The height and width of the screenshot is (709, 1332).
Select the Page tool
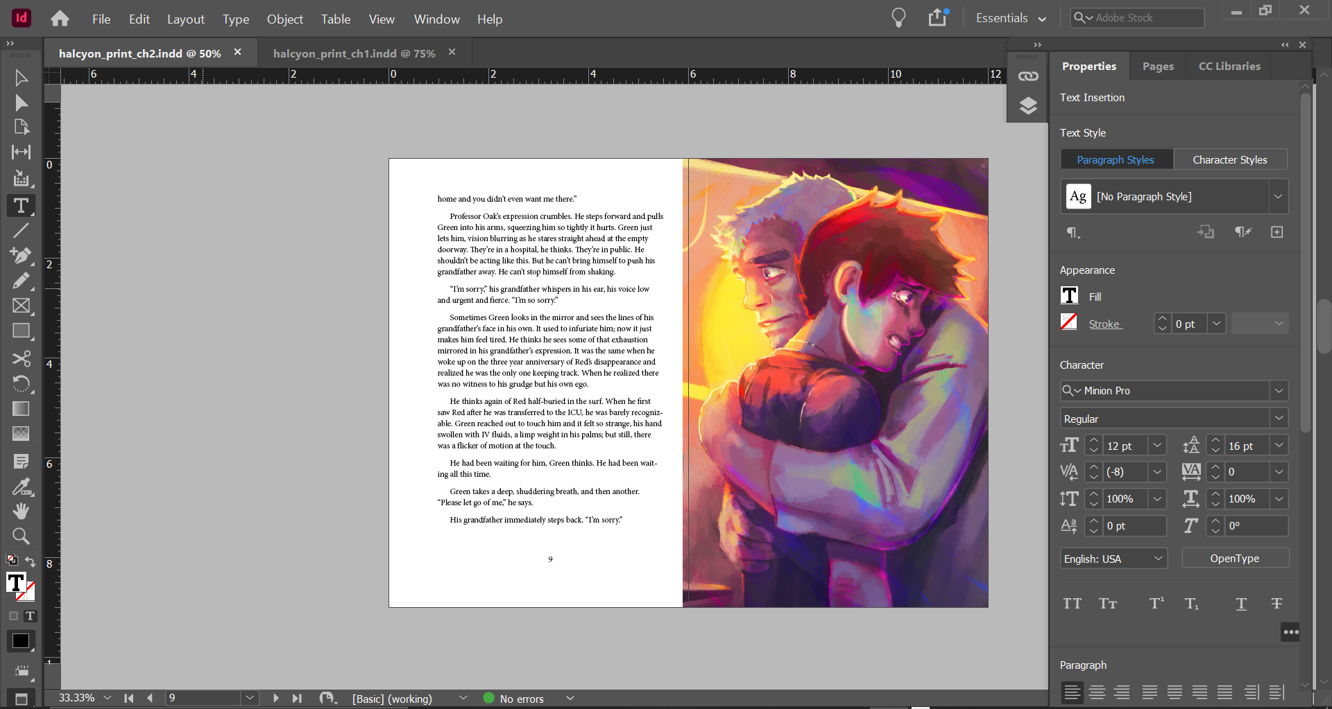tap(21, 127)
